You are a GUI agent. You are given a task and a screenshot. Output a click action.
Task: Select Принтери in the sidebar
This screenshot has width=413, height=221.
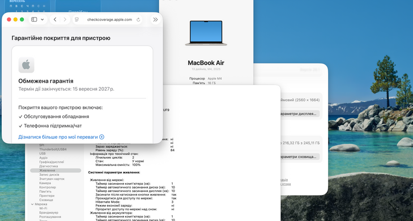click(46, 195)
